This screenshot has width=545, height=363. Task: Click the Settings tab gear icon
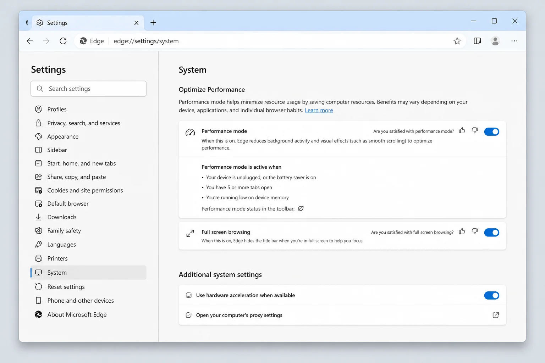coord(40,23)
